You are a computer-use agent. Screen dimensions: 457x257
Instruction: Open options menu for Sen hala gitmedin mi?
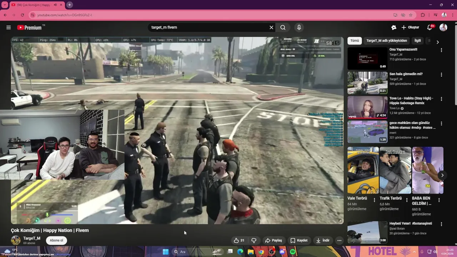point(441,75)
